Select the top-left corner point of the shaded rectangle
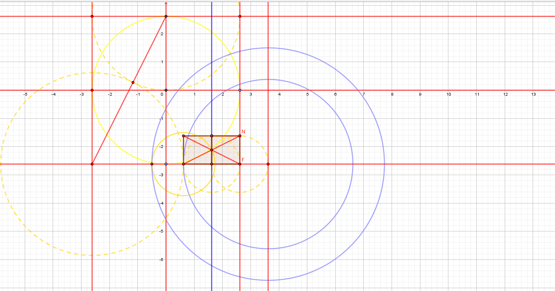Viewport: 555px width, 291px height. (x=184, y=136)
